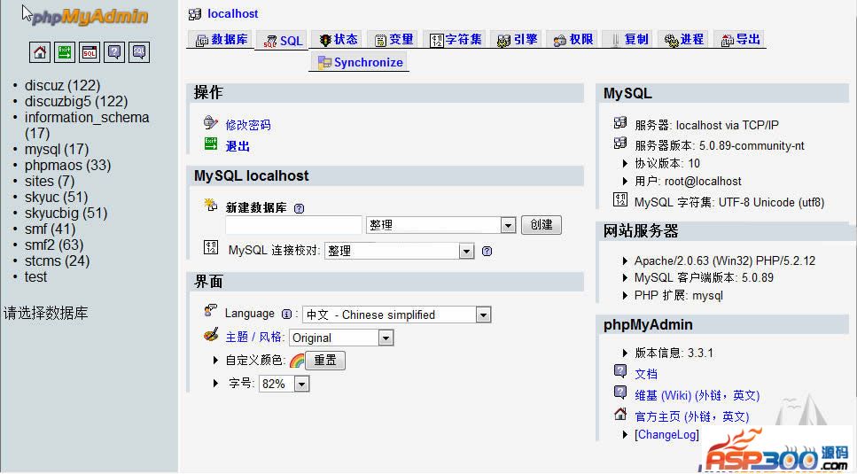Click the key icon beside 修改密码
The image size is (857, 474).
pos(210,122)
